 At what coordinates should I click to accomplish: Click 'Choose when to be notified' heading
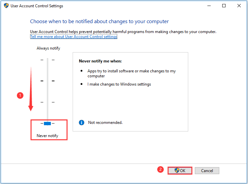click(x=99, y=21)
